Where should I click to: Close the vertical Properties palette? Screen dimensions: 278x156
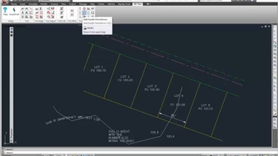coord(12,29)
